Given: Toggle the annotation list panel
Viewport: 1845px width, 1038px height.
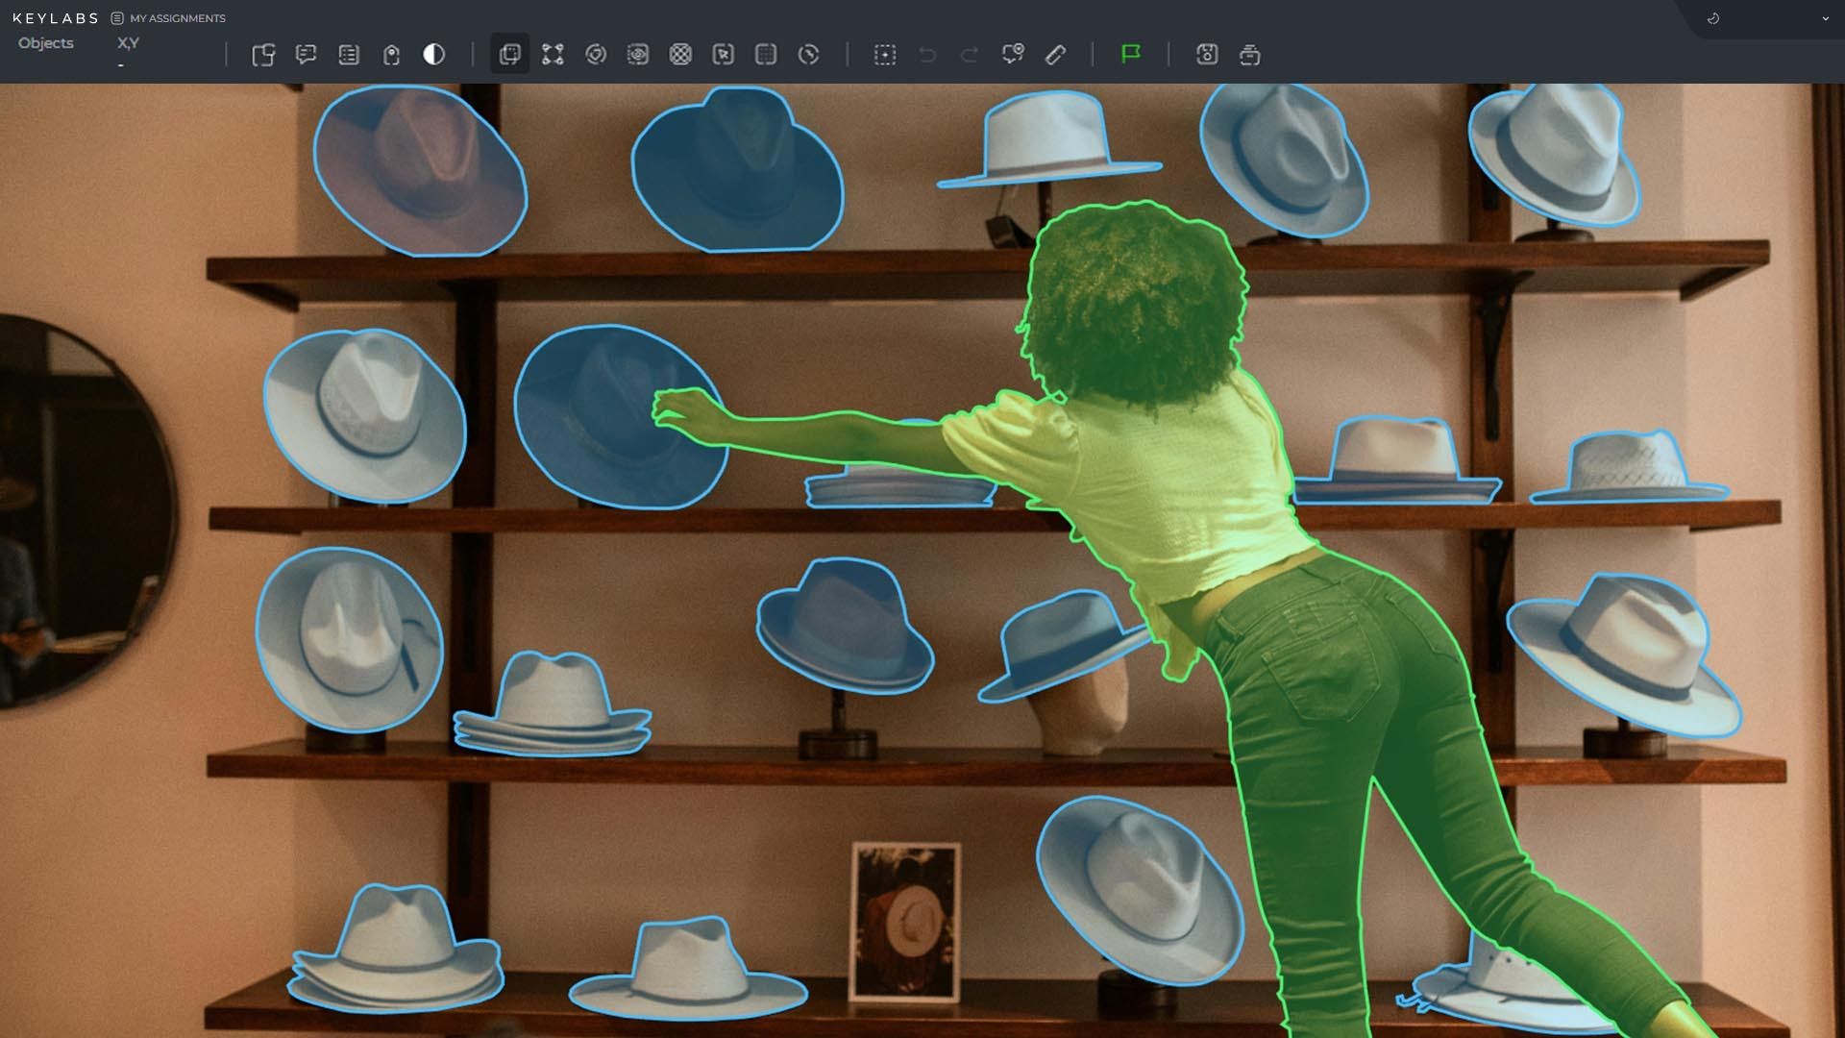Looking at the screenshot, I should tap(349, 55).
